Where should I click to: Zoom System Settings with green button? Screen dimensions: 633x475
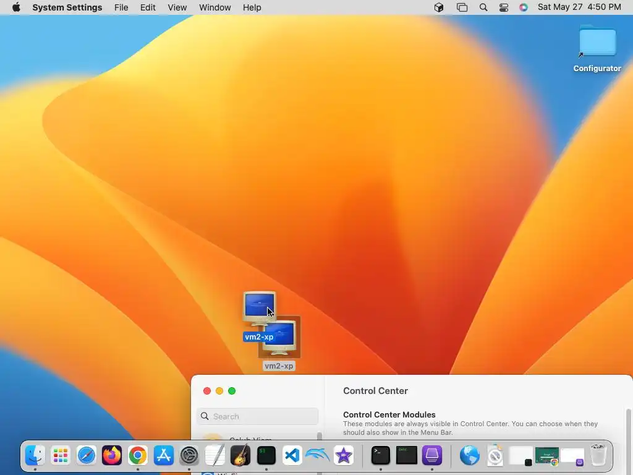pyautogui.click(x=232, y=391)
